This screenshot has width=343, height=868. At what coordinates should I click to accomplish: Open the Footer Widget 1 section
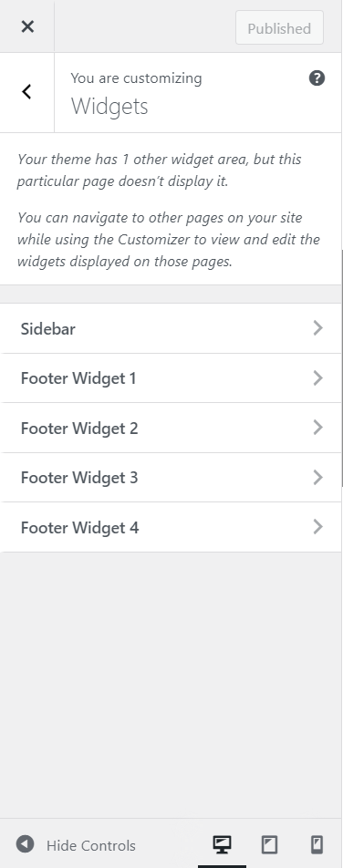pos(171,378)
